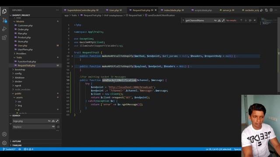Toggle regular expression in find widget
This screenshot has height=157, width=280.
(x=223, y=20)
